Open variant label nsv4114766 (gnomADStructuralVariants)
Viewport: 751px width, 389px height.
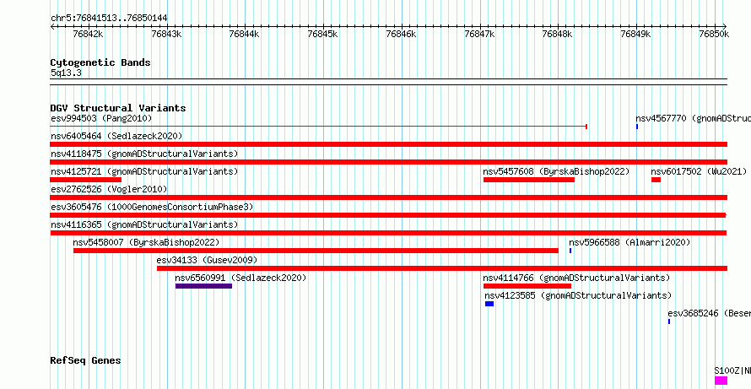pos(576,278)
